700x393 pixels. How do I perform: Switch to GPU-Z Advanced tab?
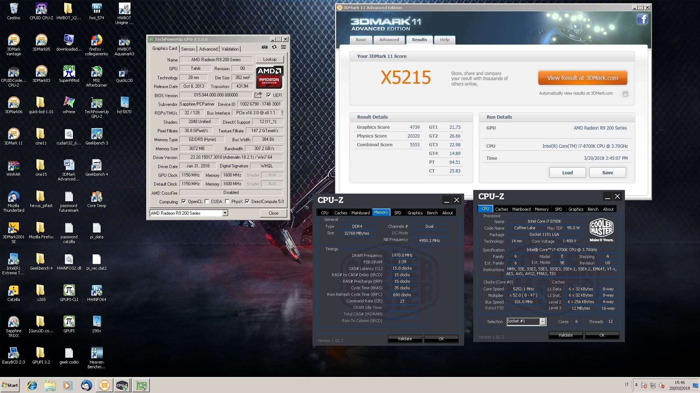tap(208, 49)
